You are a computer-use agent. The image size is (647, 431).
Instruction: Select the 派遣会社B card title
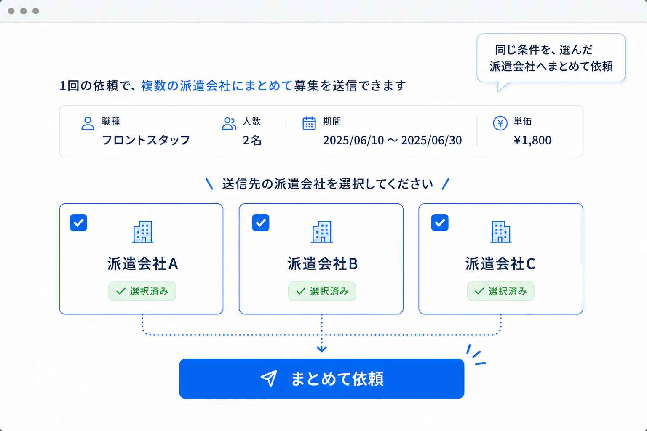point(323,264)
